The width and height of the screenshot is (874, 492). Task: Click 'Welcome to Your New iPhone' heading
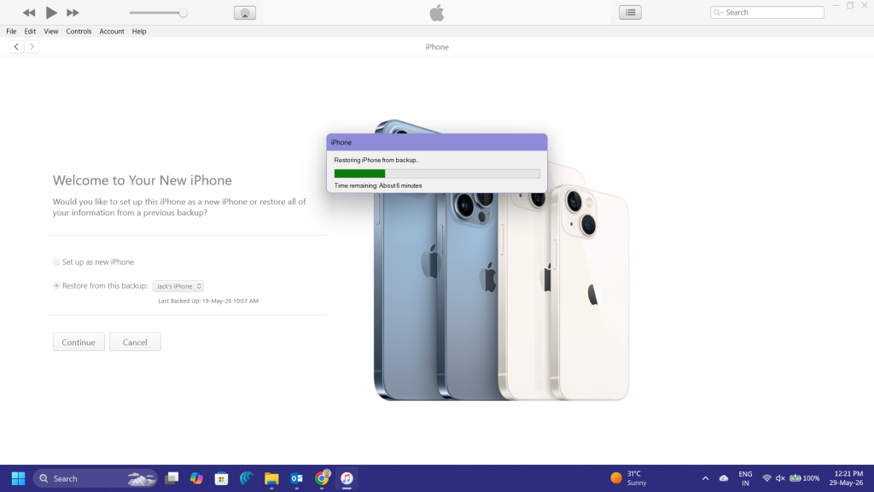click(143, 180)
